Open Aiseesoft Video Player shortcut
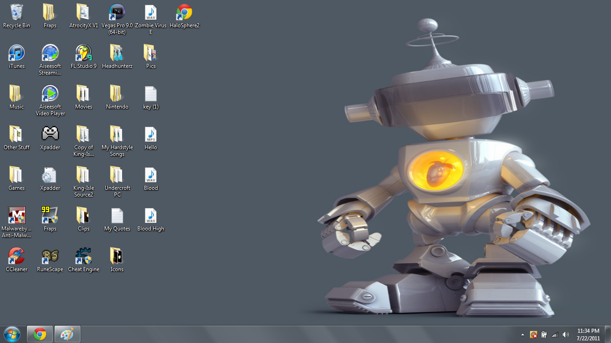Image resolution: width=611 pixels, height=343 pixels. pos(50,100)
